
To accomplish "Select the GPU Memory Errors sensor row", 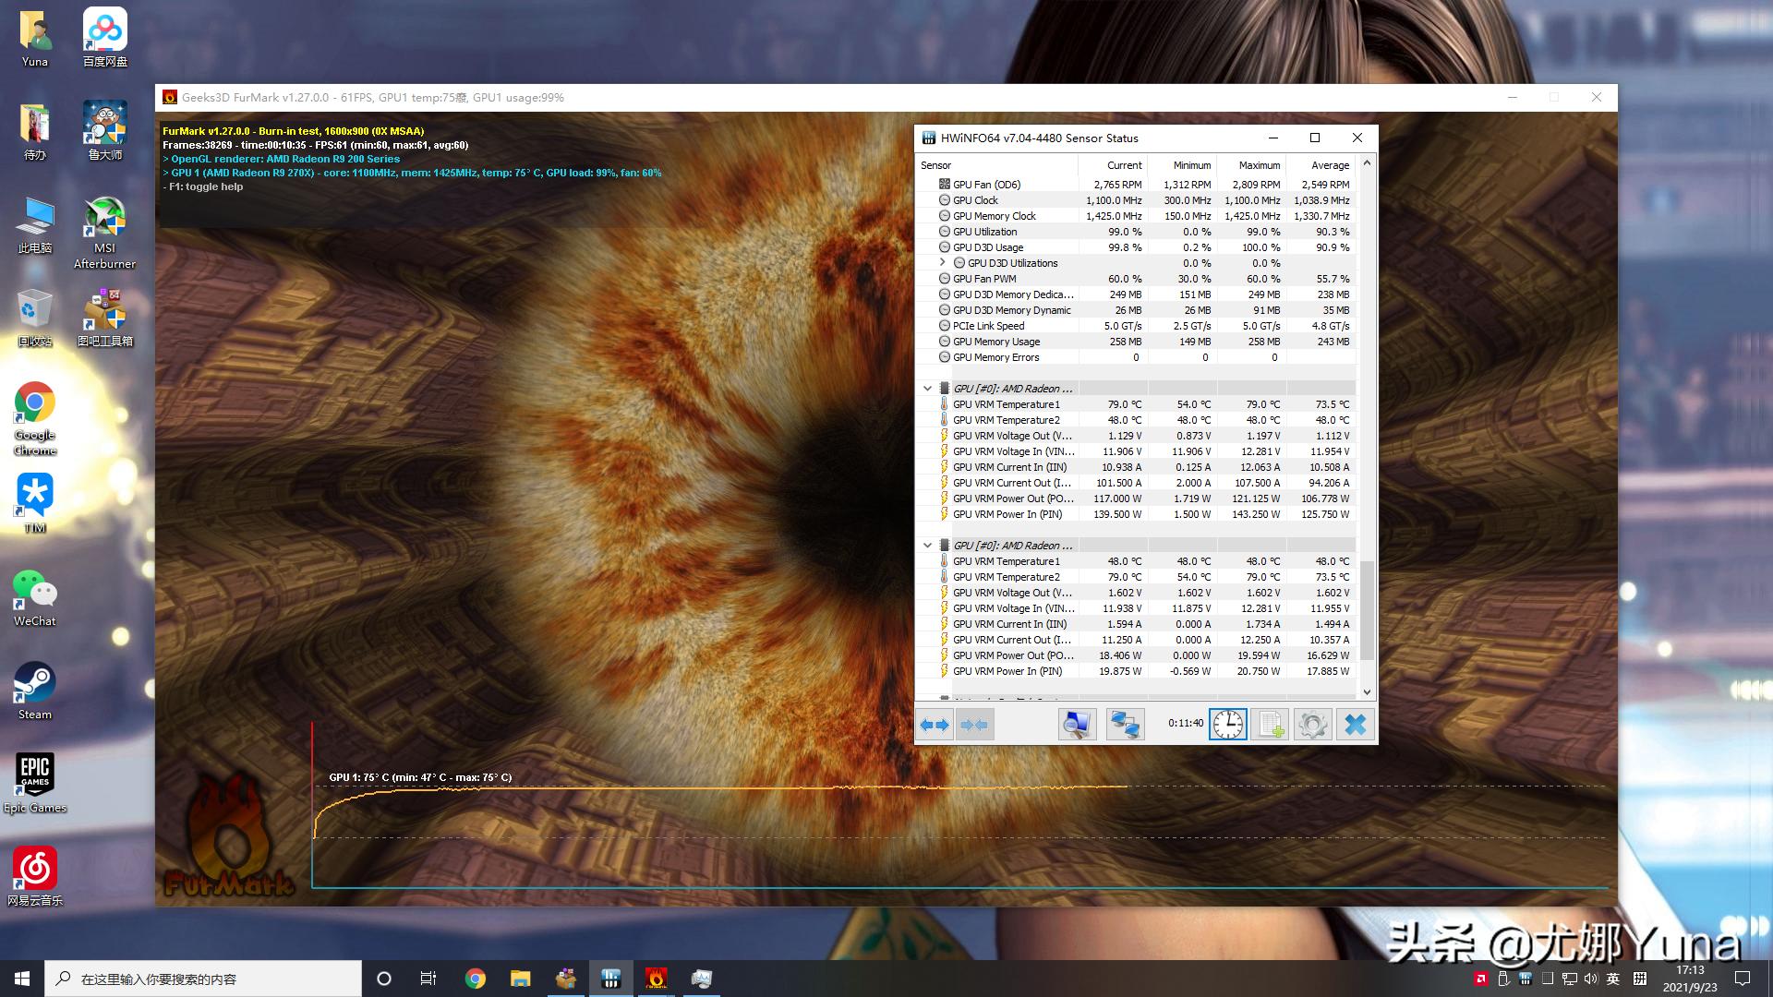I will tap(995, 357).
